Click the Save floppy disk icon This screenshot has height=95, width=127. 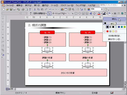(11, 9)
